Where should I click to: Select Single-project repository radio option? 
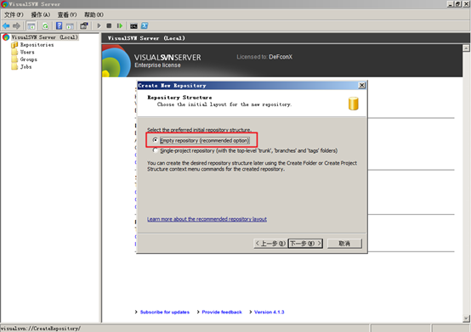155,150
